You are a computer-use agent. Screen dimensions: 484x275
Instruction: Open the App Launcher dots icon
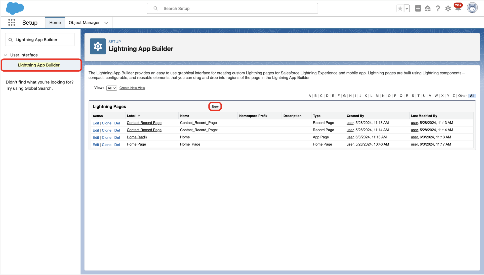(12, 23)
